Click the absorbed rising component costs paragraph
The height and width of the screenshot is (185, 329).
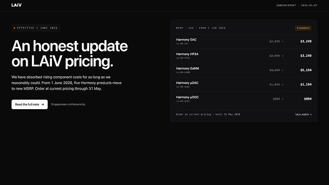tap(66, 83)
